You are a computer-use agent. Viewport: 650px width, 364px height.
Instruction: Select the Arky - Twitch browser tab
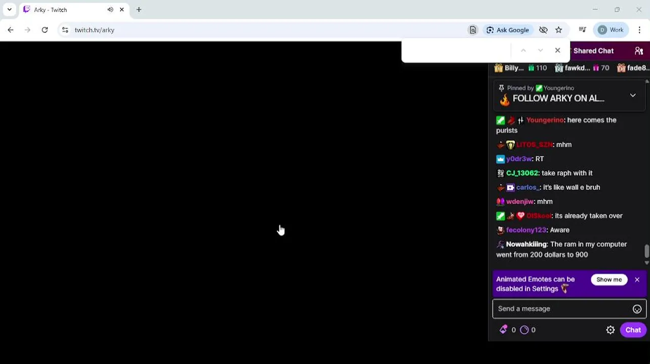click(x=74, y=10)
